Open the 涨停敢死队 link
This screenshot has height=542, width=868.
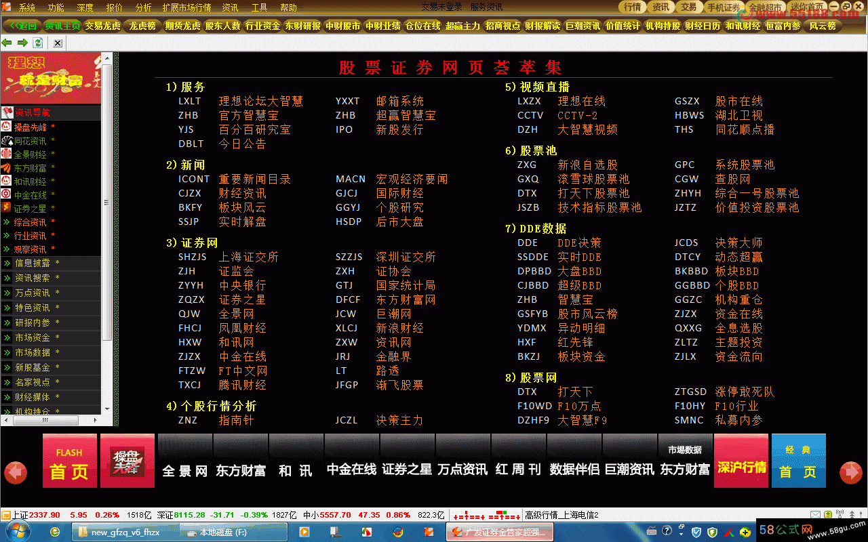[745, 392]
